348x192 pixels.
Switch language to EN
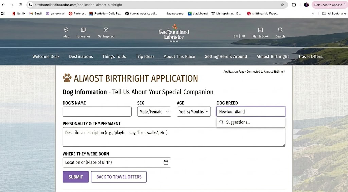pos(236,36)
